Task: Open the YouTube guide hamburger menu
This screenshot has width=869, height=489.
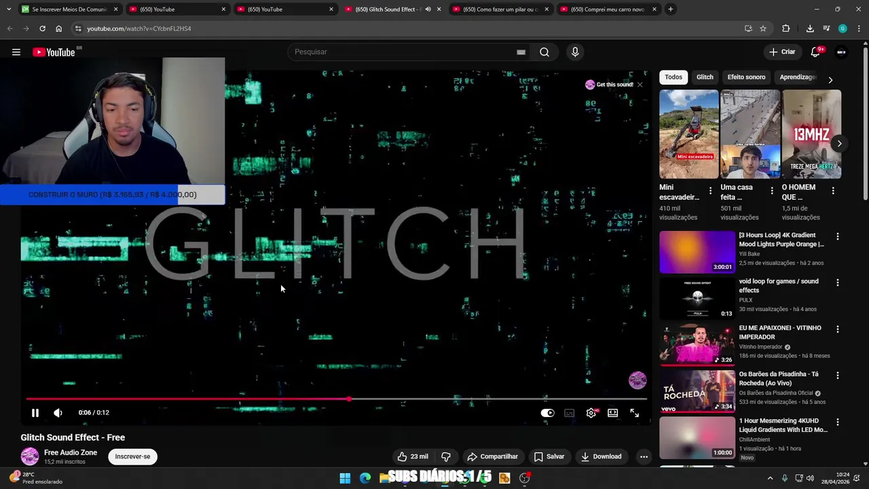Action: pos(16,52)
